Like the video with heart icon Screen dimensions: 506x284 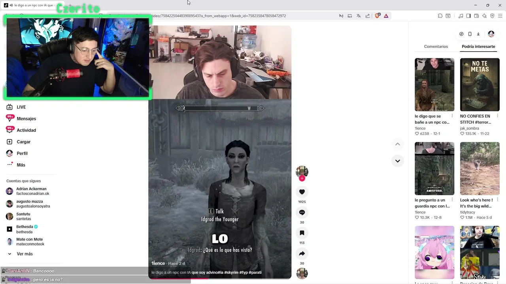click(302, 192)
